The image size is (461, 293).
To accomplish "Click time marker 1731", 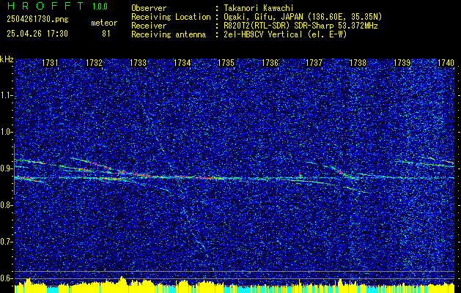I will click(x=50, y=63).
